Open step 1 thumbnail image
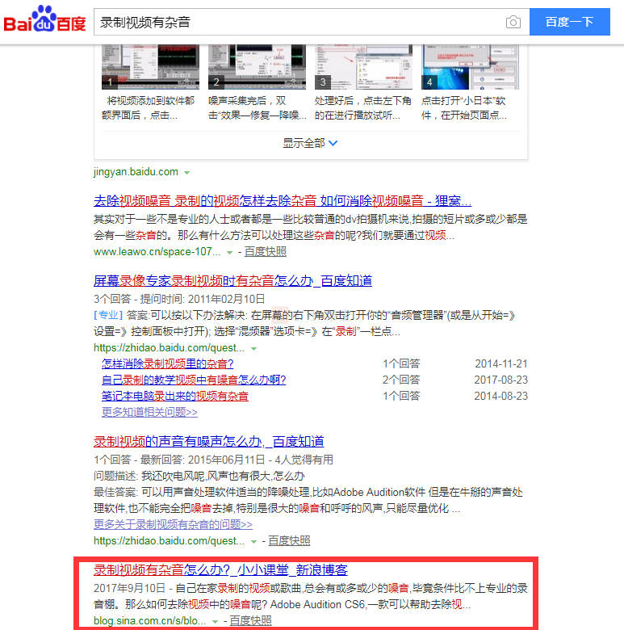Screen dimensions: 624x630 click(150, 67)
